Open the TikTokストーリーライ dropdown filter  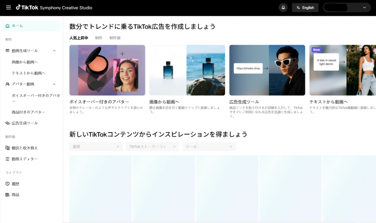[x=152, y=147]
